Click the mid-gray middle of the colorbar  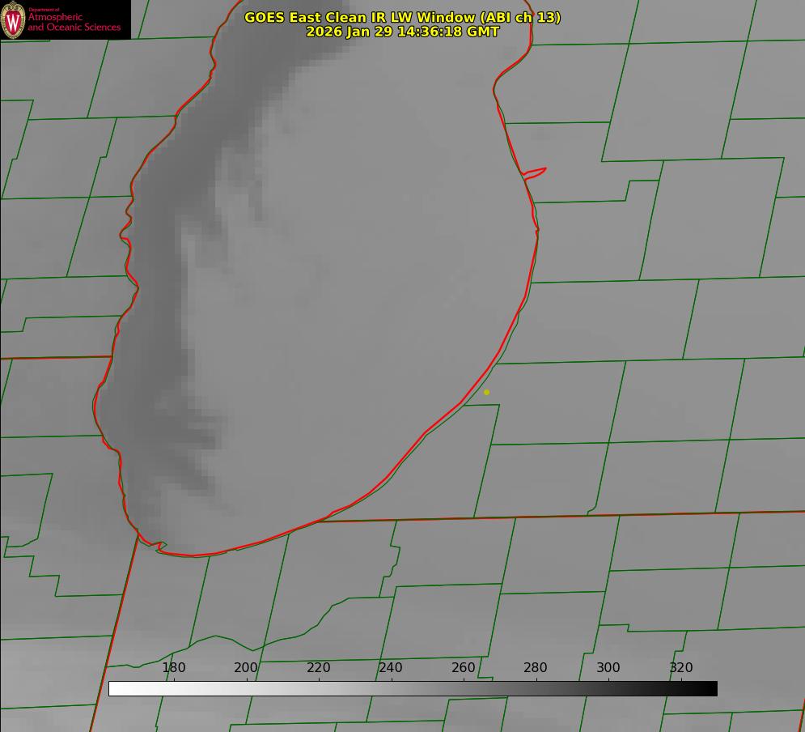pos(413,688)
